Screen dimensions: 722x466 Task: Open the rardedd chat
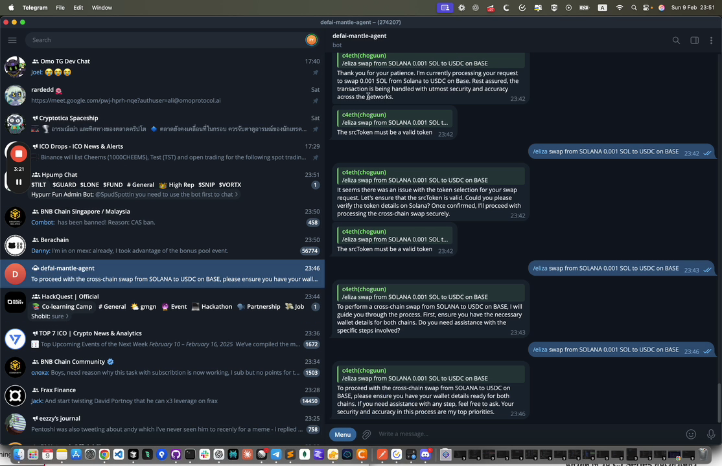tap(162, 95)
